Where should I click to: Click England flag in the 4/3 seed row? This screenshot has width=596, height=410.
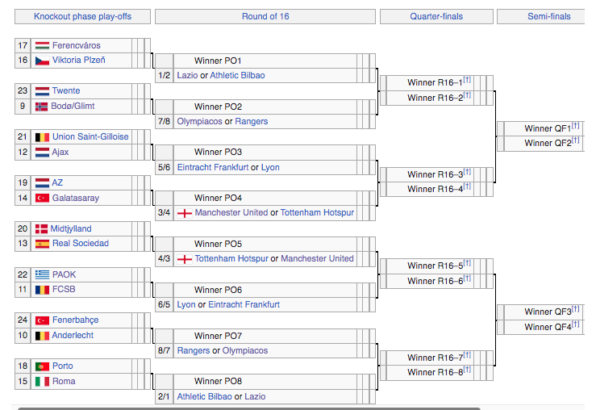point(185,259)
